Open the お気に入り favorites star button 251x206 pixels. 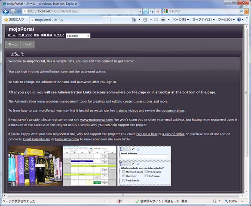(14, 19)
